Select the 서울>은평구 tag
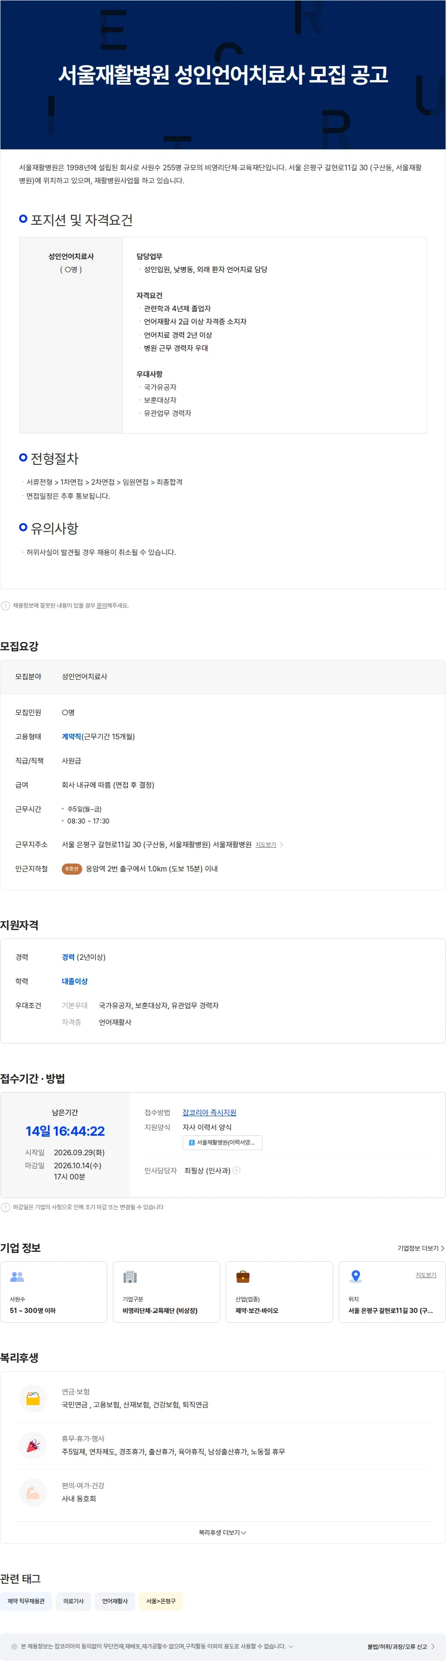This screenshot has height=1661, width=446. pos(161,1601)
